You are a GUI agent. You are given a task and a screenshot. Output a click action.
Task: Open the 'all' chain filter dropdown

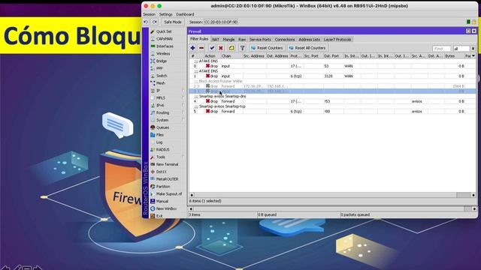pos(473,49)
